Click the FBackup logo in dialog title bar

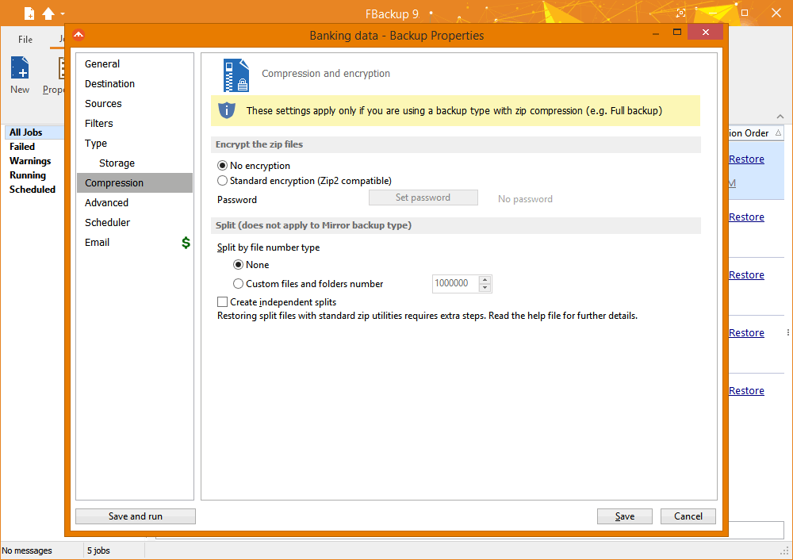79,35
